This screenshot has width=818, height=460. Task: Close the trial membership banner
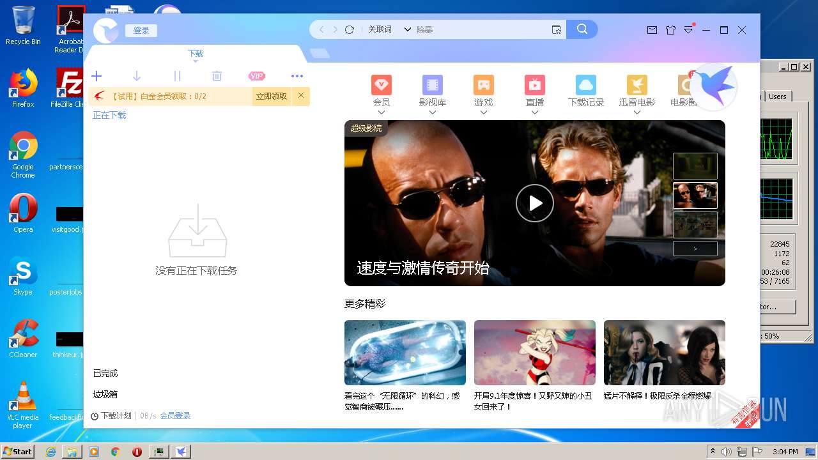point(300,96)
